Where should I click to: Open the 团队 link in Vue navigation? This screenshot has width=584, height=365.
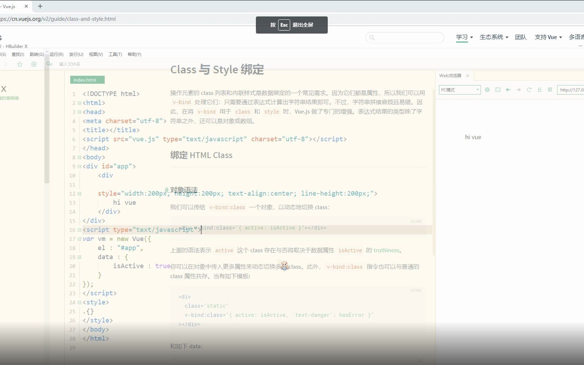(520, 37)
